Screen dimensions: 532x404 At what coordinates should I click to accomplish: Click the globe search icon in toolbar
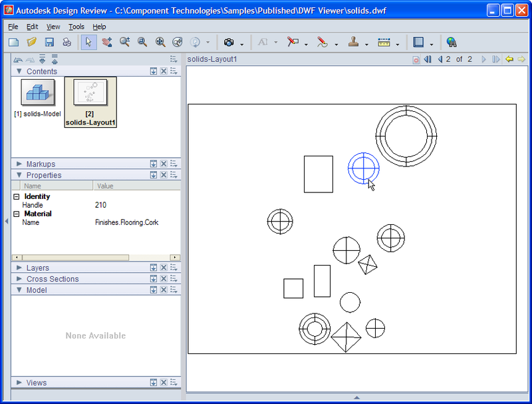click(x=452, y=42)
